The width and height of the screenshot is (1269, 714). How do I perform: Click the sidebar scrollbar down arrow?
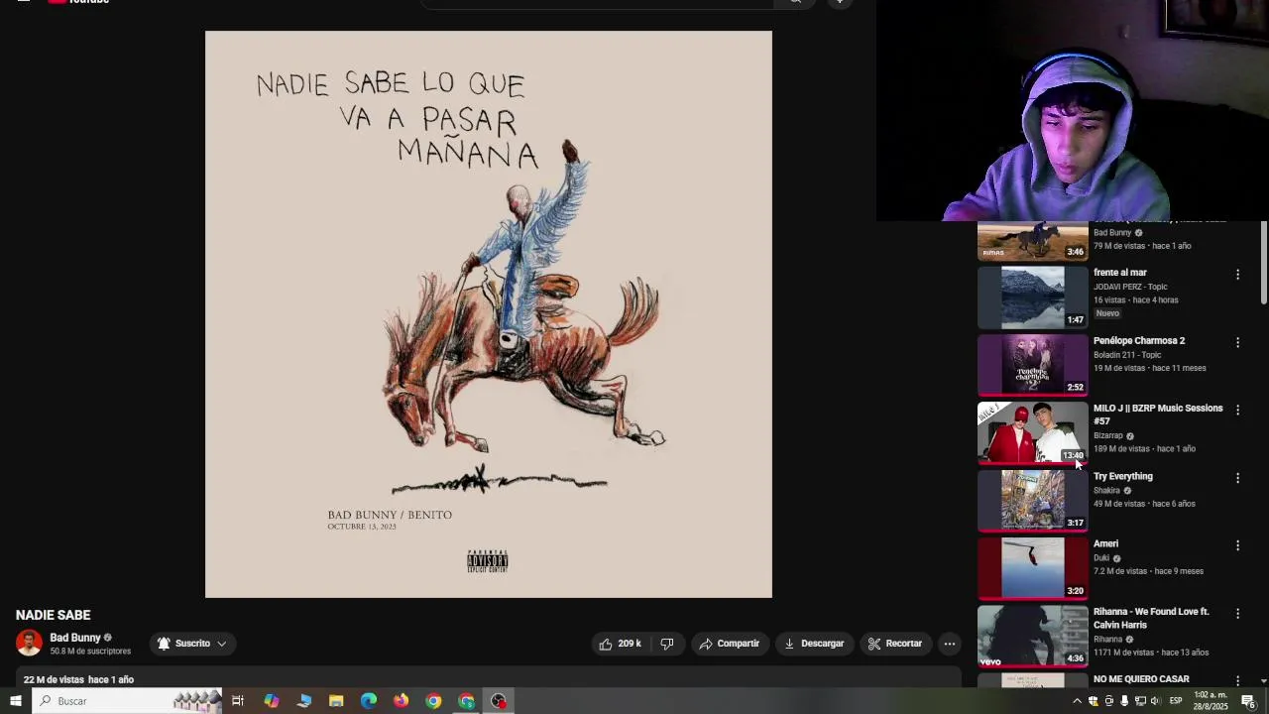1263,681
